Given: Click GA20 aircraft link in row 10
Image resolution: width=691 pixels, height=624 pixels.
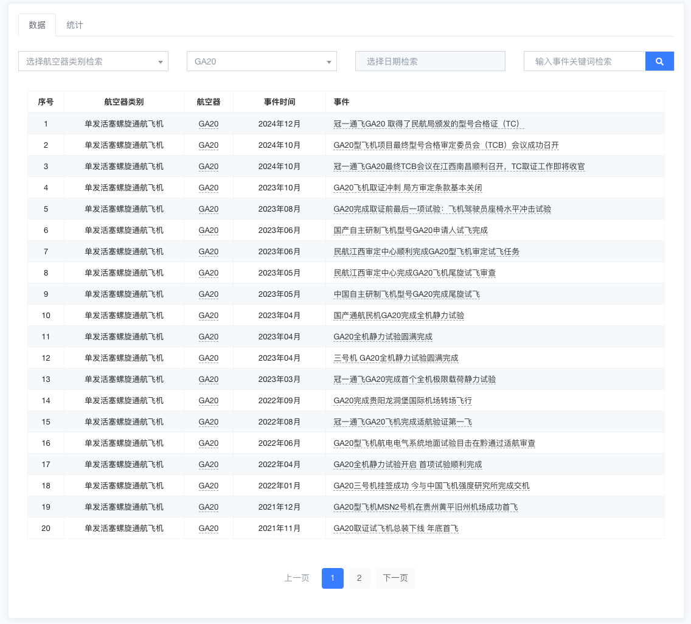Looking at the screenshot, I should pyautogui.click(x=209, y=316).
